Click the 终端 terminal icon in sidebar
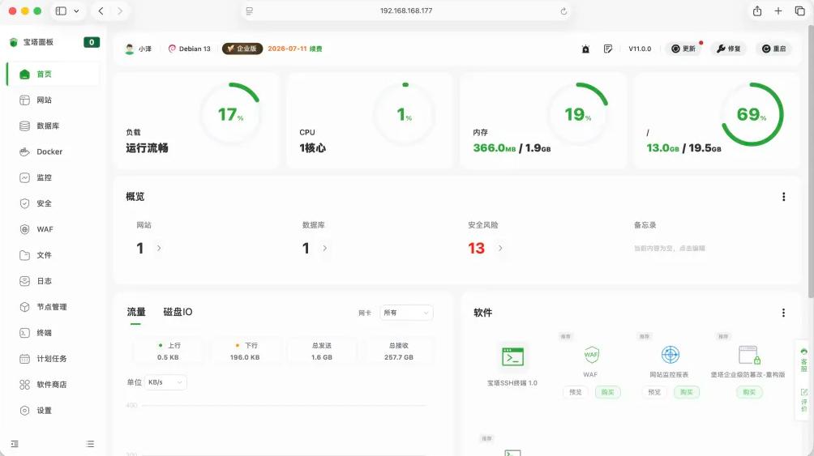Screen dimensions: 814x456 point(24,333)
